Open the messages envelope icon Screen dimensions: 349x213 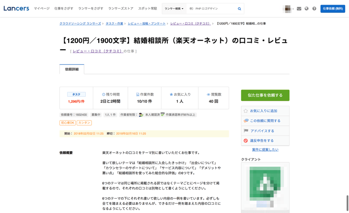(x=299, y=9)
